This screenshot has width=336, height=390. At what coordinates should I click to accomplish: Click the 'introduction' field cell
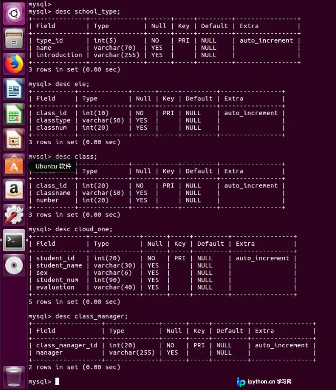[x=59, y=55]
